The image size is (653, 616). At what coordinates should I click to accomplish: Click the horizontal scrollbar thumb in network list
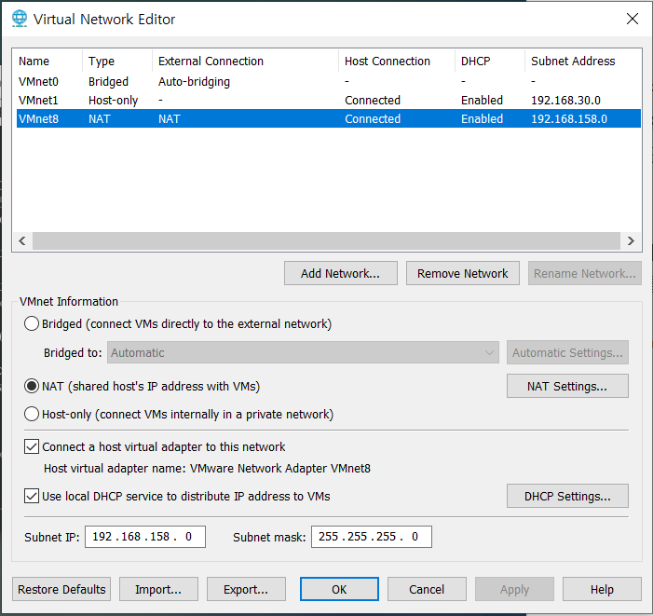pyautogui.click(x=326, y=240)
